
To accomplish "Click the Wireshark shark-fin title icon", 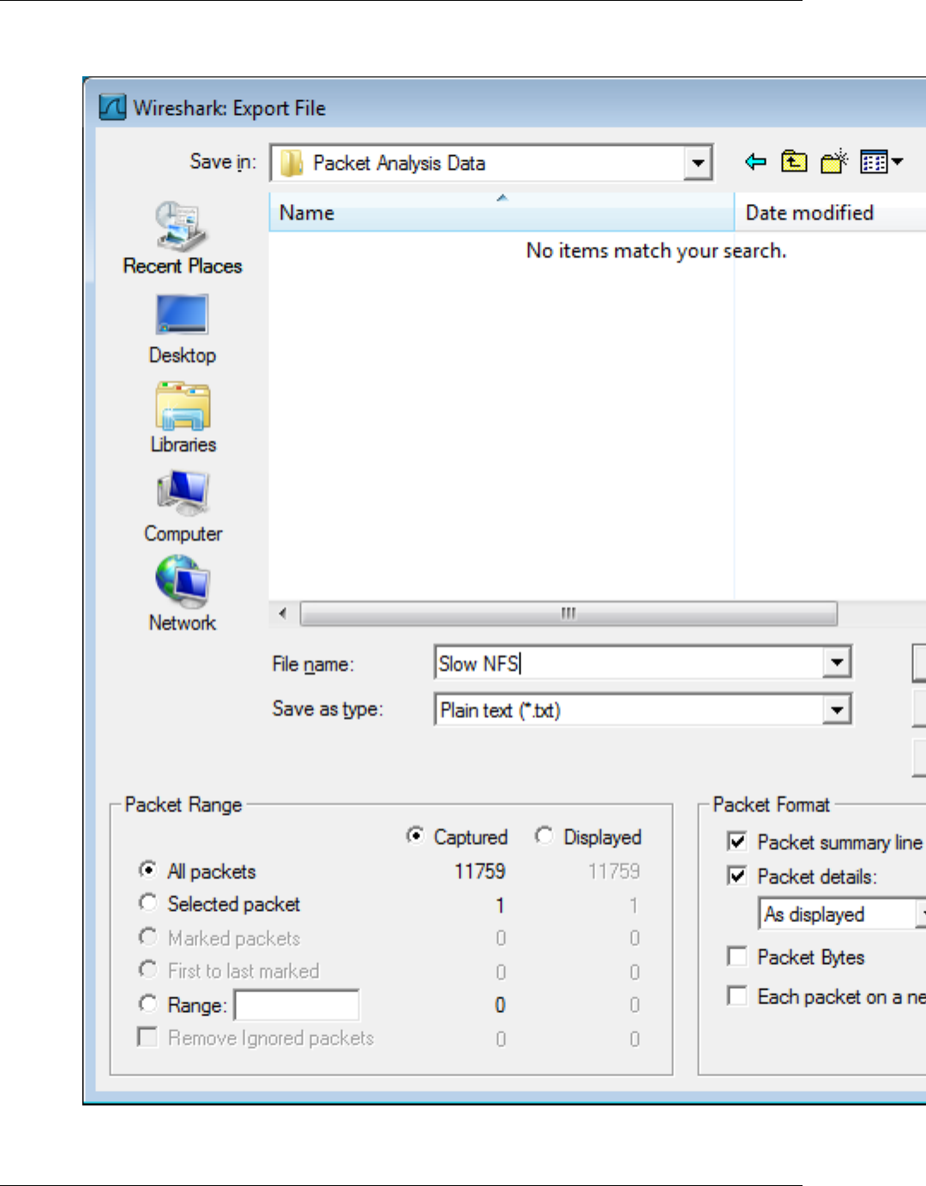I will [x=112, y=108].
